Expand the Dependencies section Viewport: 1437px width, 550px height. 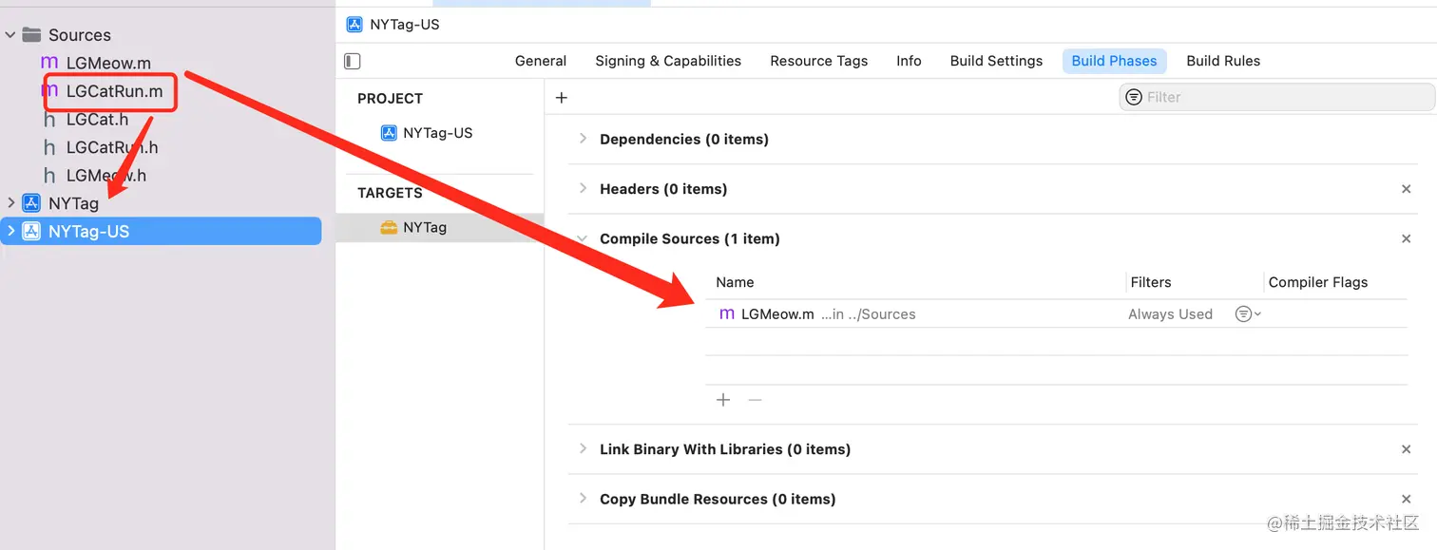pyautogui.click(x=583, y=139)
